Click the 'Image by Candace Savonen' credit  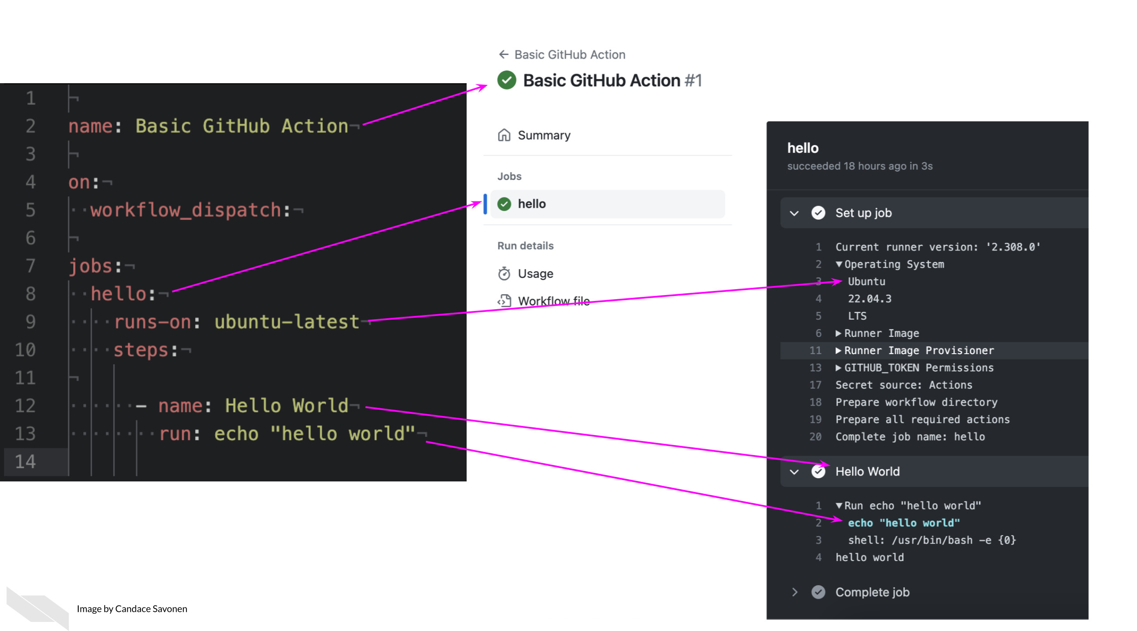[132, 609]
